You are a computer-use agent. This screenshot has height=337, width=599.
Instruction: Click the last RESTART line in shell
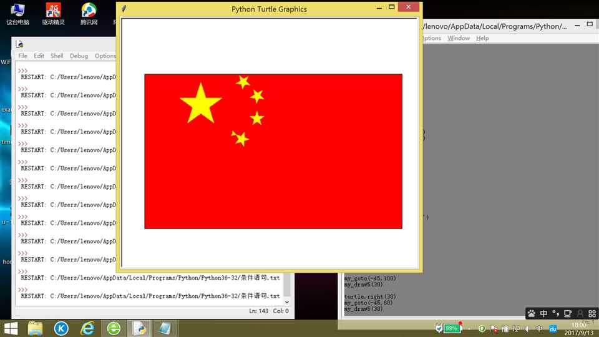pyautogui.click(x=150, y=296)
